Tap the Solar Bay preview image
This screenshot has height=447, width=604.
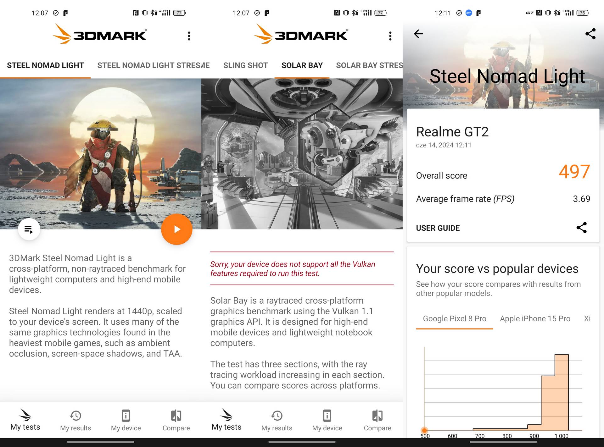tap(302, 154)
